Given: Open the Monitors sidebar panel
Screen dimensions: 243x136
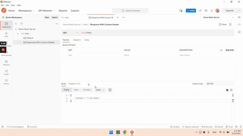Looking at the screenshot, I should coord(6,63).
